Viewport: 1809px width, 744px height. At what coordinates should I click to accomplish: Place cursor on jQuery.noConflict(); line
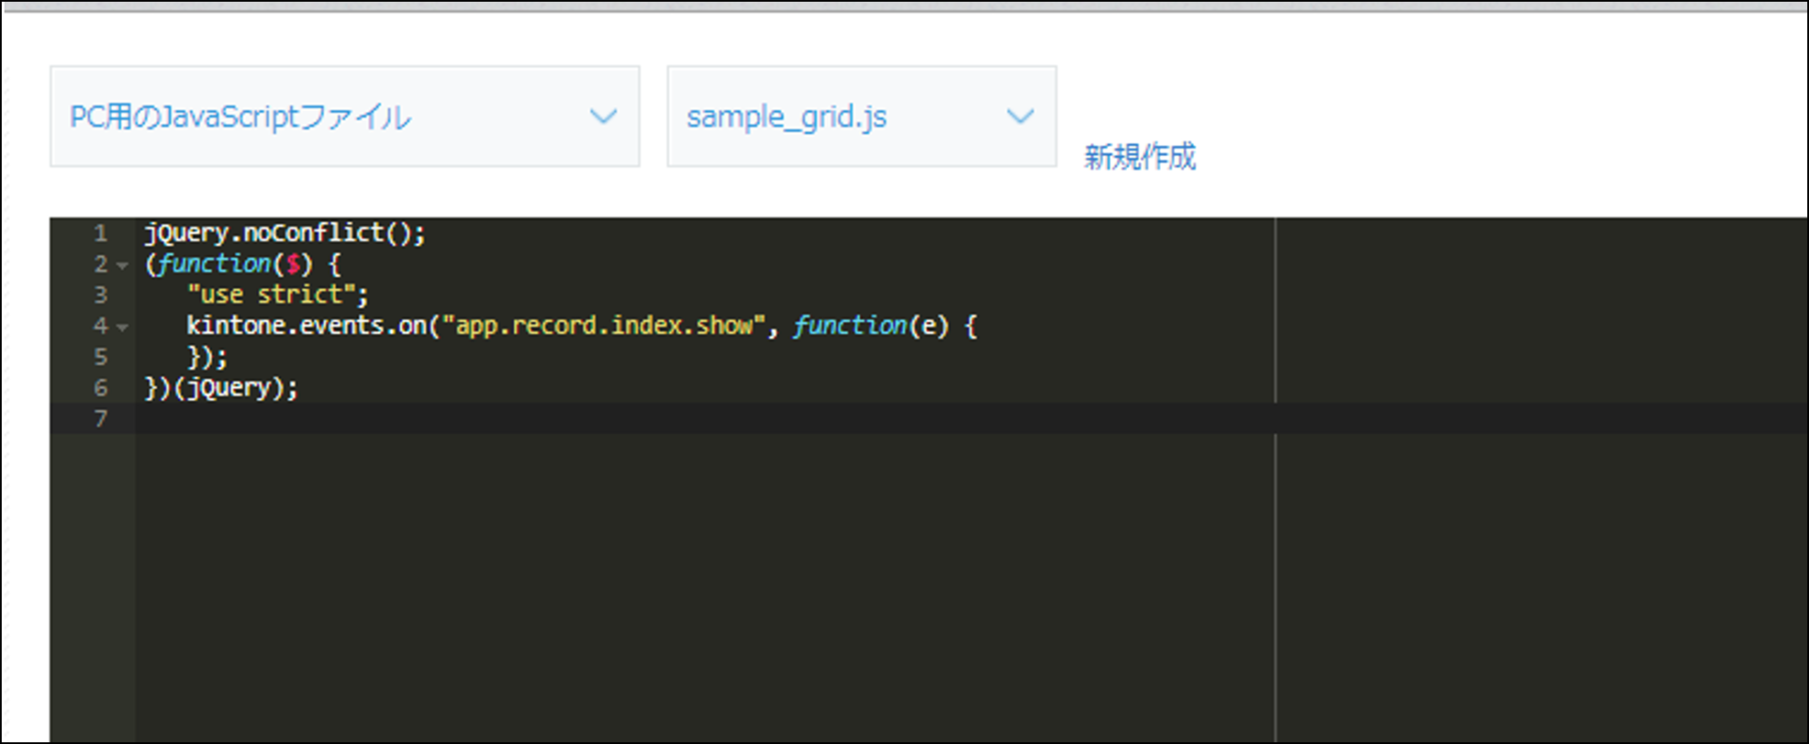point(285,233)
